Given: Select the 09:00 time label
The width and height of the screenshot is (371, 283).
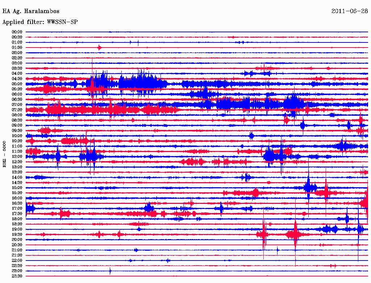Looking at the screenshot, I should 17,126.
